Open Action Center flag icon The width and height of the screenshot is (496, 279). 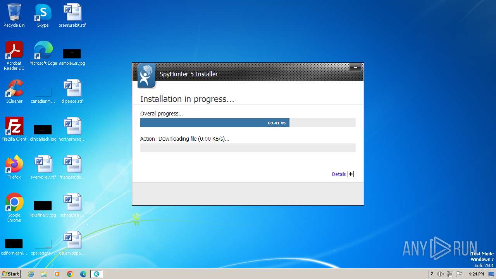coord(459,274)
